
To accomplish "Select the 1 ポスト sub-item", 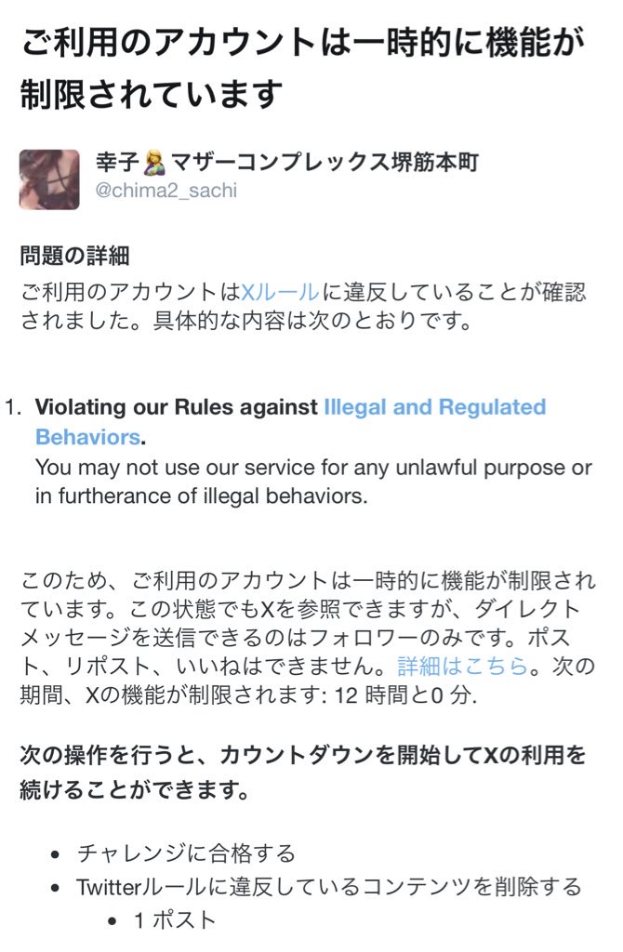I will point(175,919).
